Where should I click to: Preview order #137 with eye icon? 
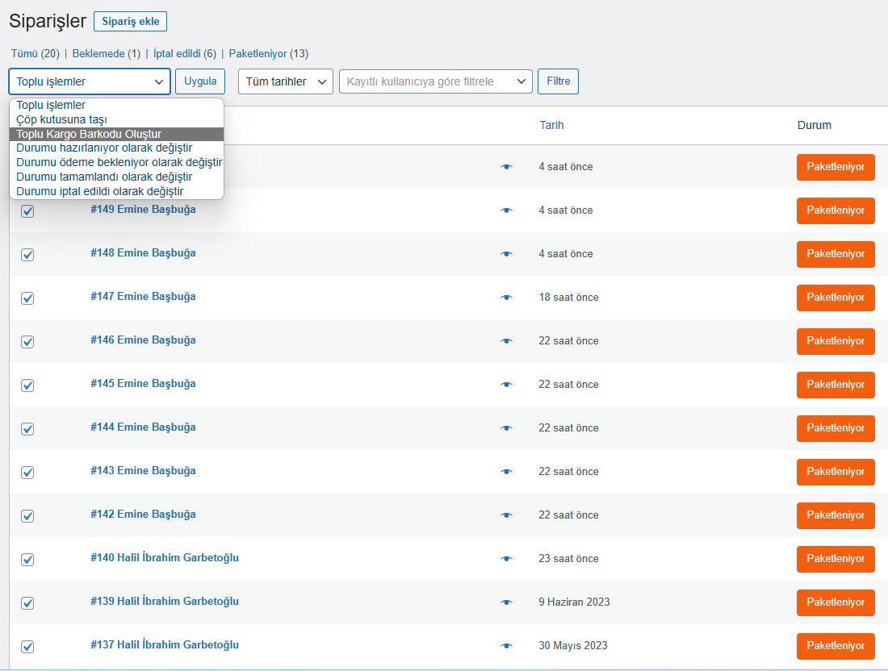[506, 646]
